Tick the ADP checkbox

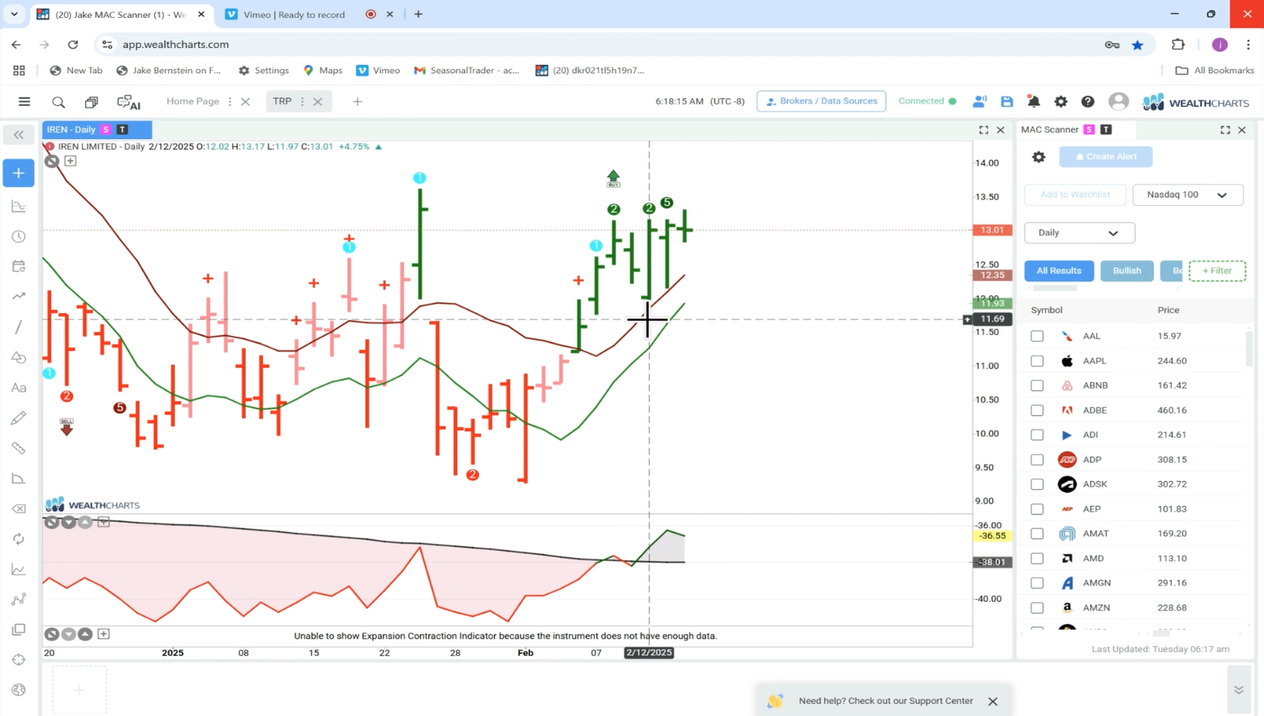point(1037,460)
